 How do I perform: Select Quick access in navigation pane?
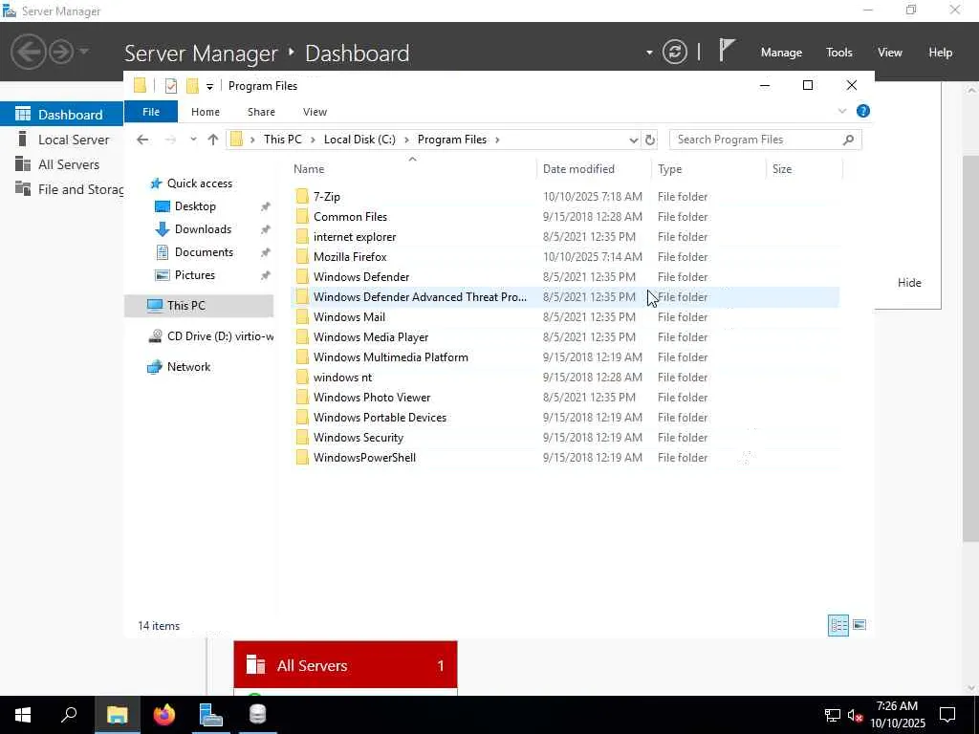[x=199, y=183]
